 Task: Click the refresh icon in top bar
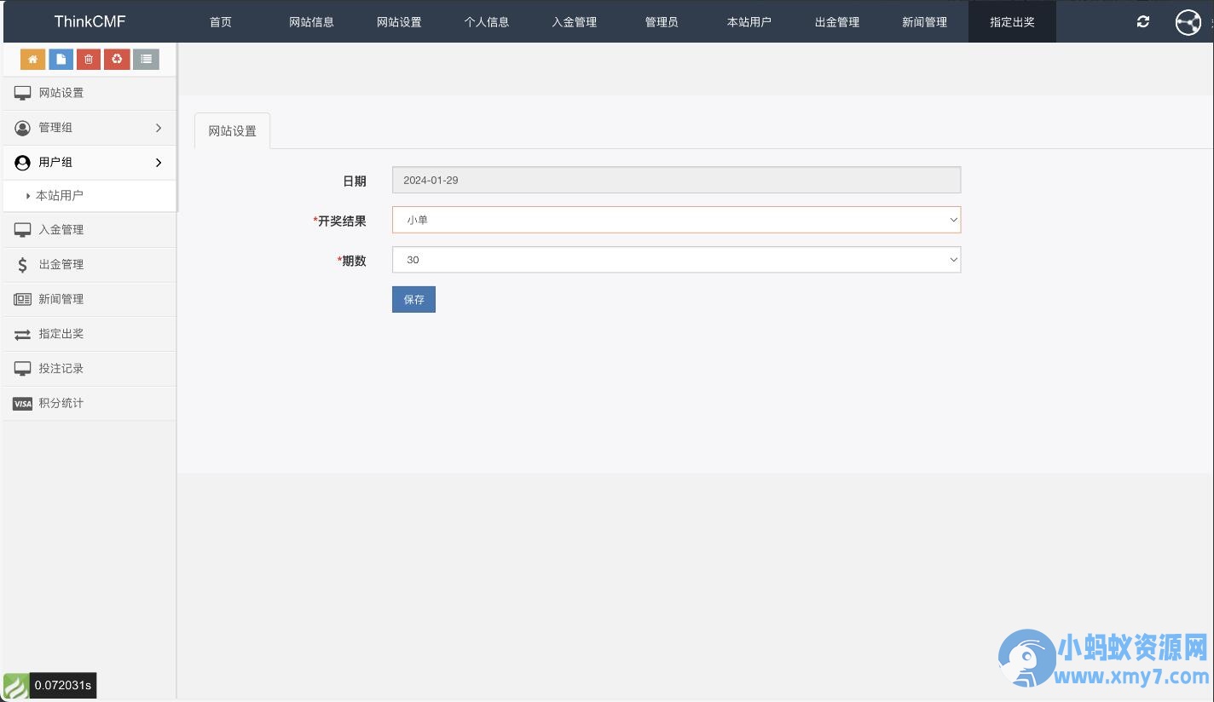coord(1143,21)
